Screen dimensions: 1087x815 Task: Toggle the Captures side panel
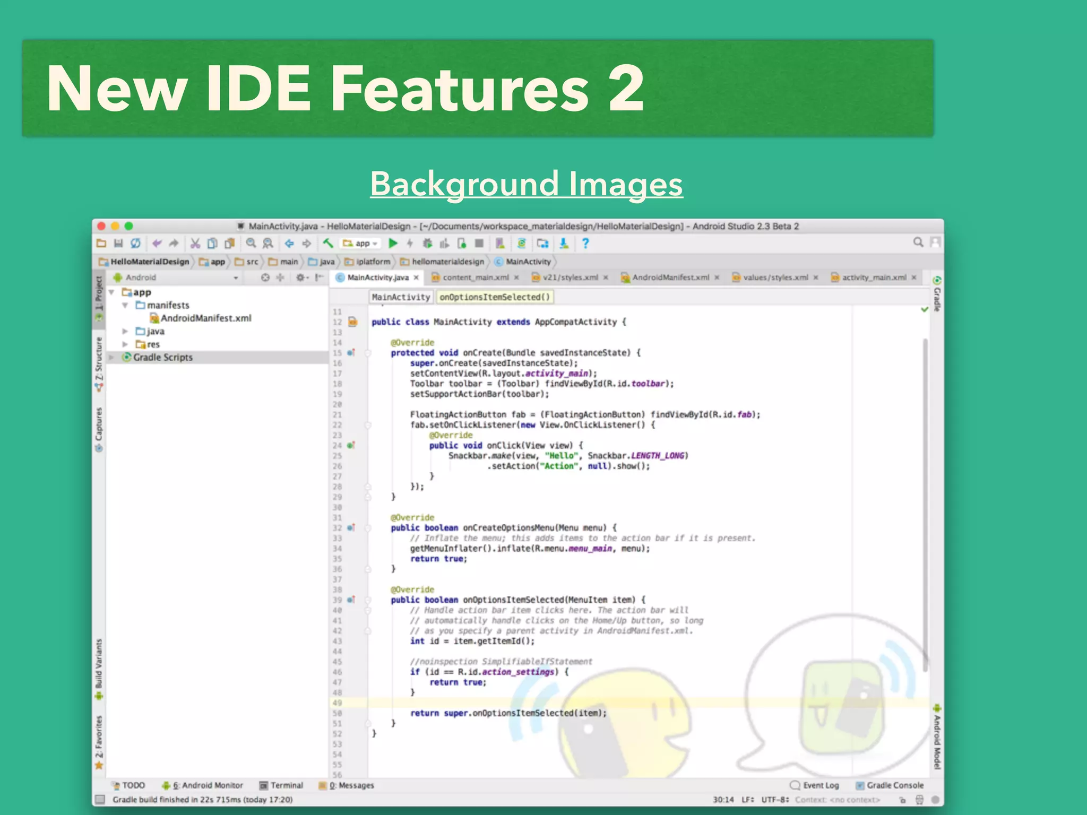[99, 429]
